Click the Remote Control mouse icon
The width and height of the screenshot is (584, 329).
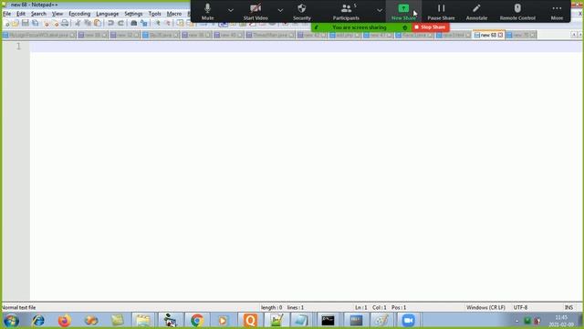(517, 11)
